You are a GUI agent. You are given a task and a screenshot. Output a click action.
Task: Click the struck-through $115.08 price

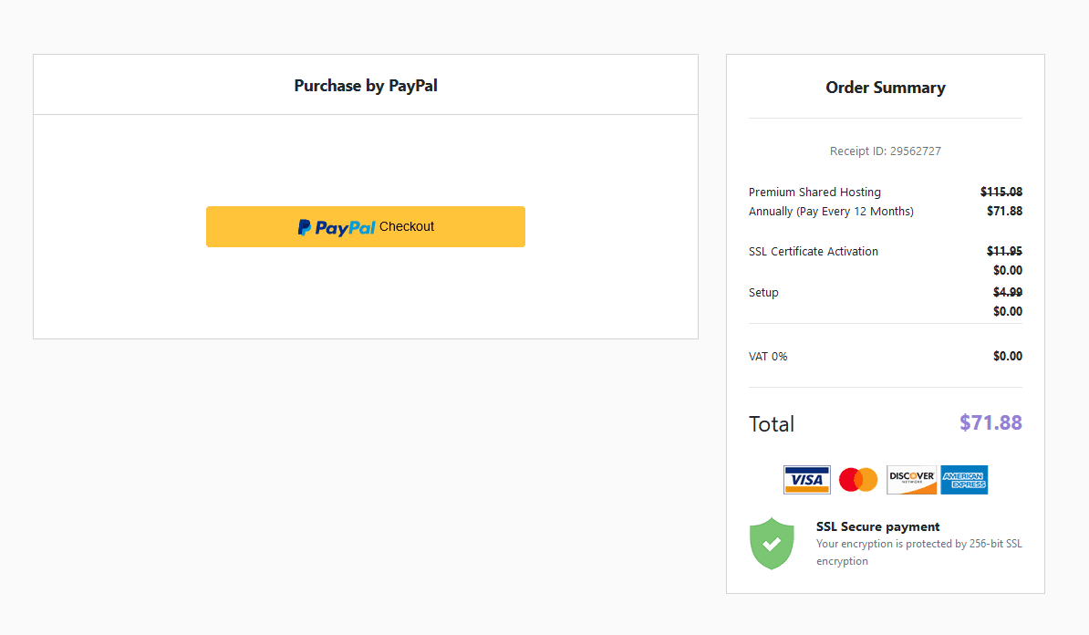1001,192
